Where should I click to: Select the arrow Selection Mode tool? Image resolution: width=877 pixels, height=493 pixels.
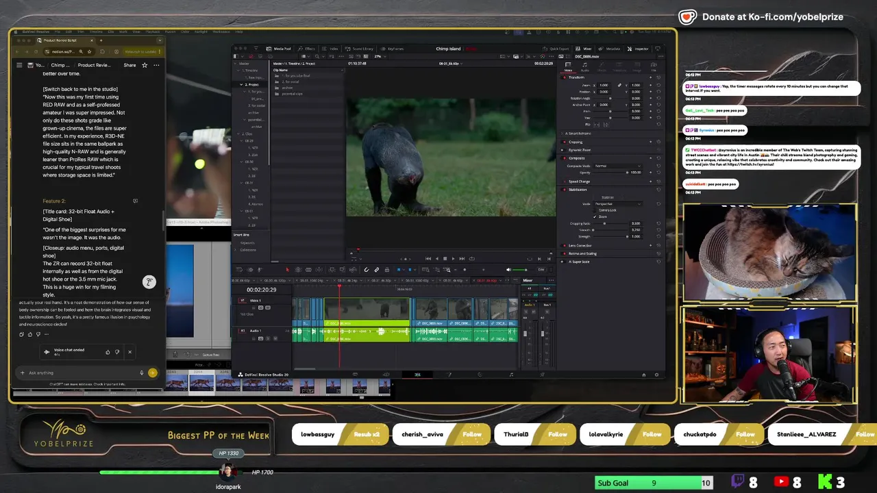tap(287, 270)
